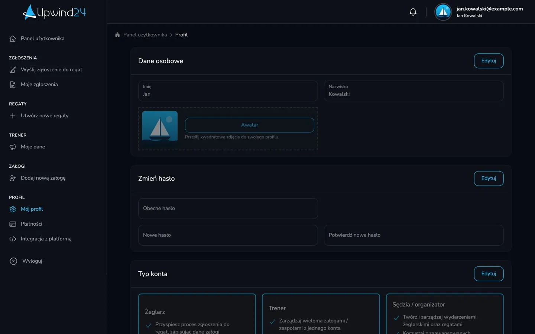Image resolution: width=535 pixels, height=334 pixels.
Task: Click the Upwind24 sailboat logo
Action: (x=54, y=12)
